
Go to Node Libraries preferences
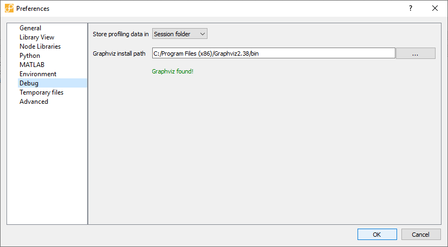click(40, 46)
